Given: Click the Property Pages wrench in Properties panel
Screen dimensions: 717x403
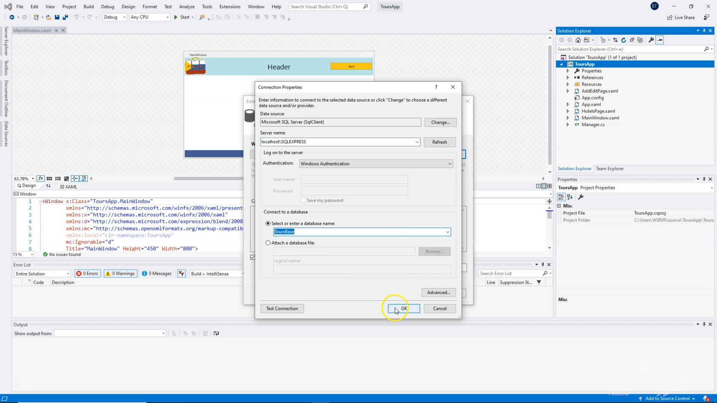Looking at the screenshot, I should [580, 197].
